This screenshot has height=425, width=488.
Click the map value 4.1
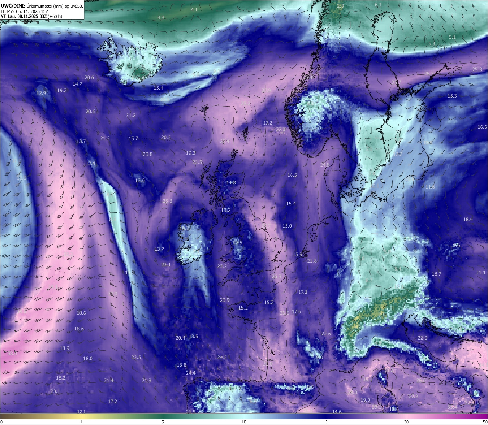[x=194, y=10]
